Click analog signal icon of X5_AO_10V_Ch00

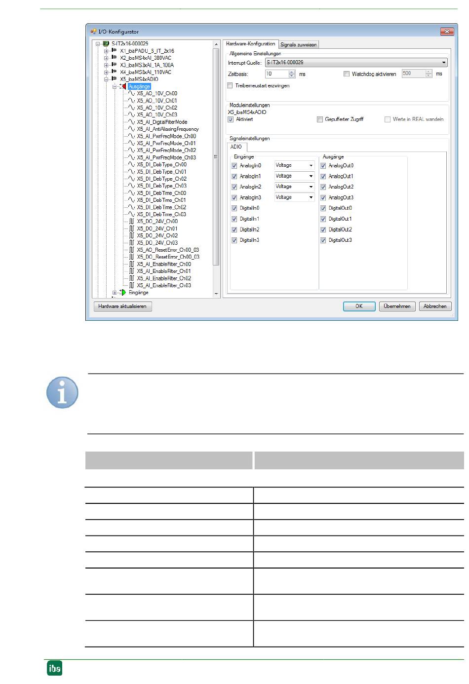pos(131,93)
